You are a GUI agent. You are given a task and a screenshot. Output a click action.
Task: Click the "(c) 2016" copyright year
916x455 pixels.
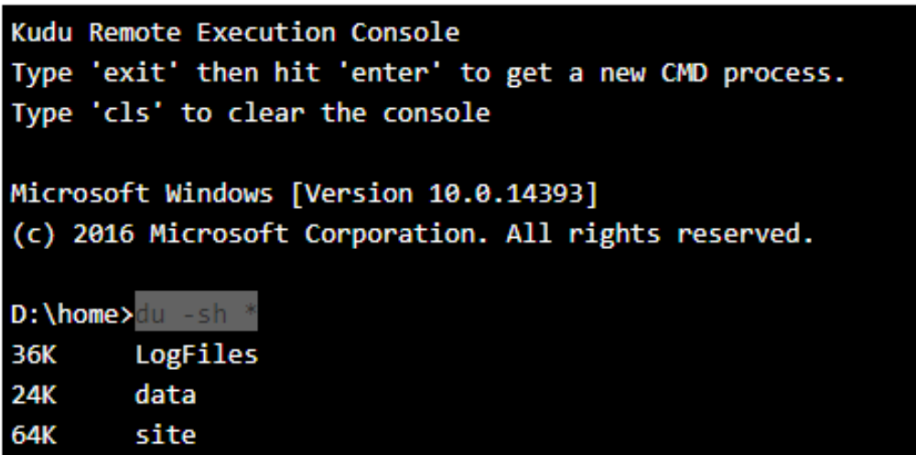coord(72,234)
